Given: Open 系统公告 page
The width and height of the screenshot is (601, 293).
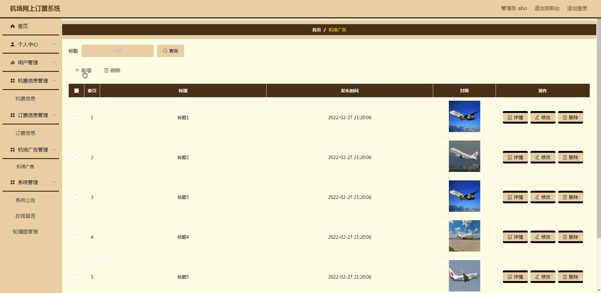Looking at the screenshot, I should coord(25,200).
